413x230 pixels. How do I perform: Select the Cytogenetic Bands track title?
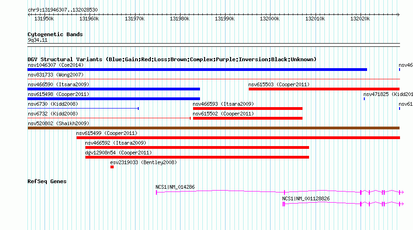[55, 34]
